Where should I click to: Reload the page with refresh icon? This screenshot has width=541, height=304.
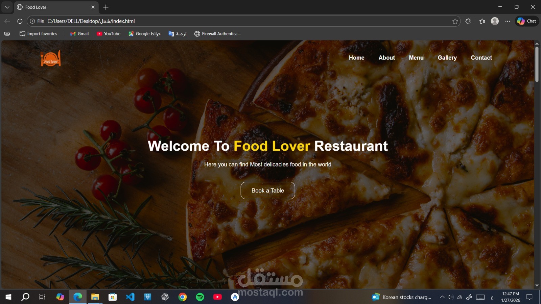coord(20,21)
